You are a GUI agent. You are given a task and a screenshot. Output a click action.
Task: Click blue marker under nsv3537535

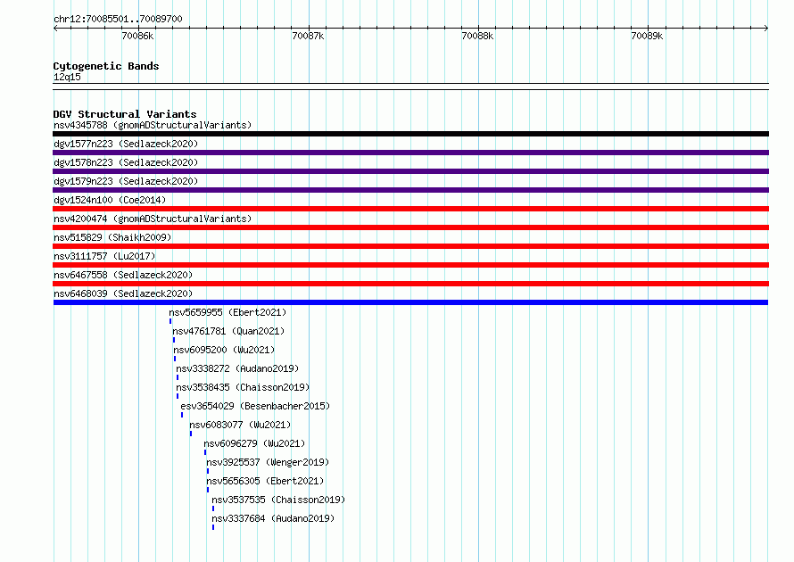[213, 508]
